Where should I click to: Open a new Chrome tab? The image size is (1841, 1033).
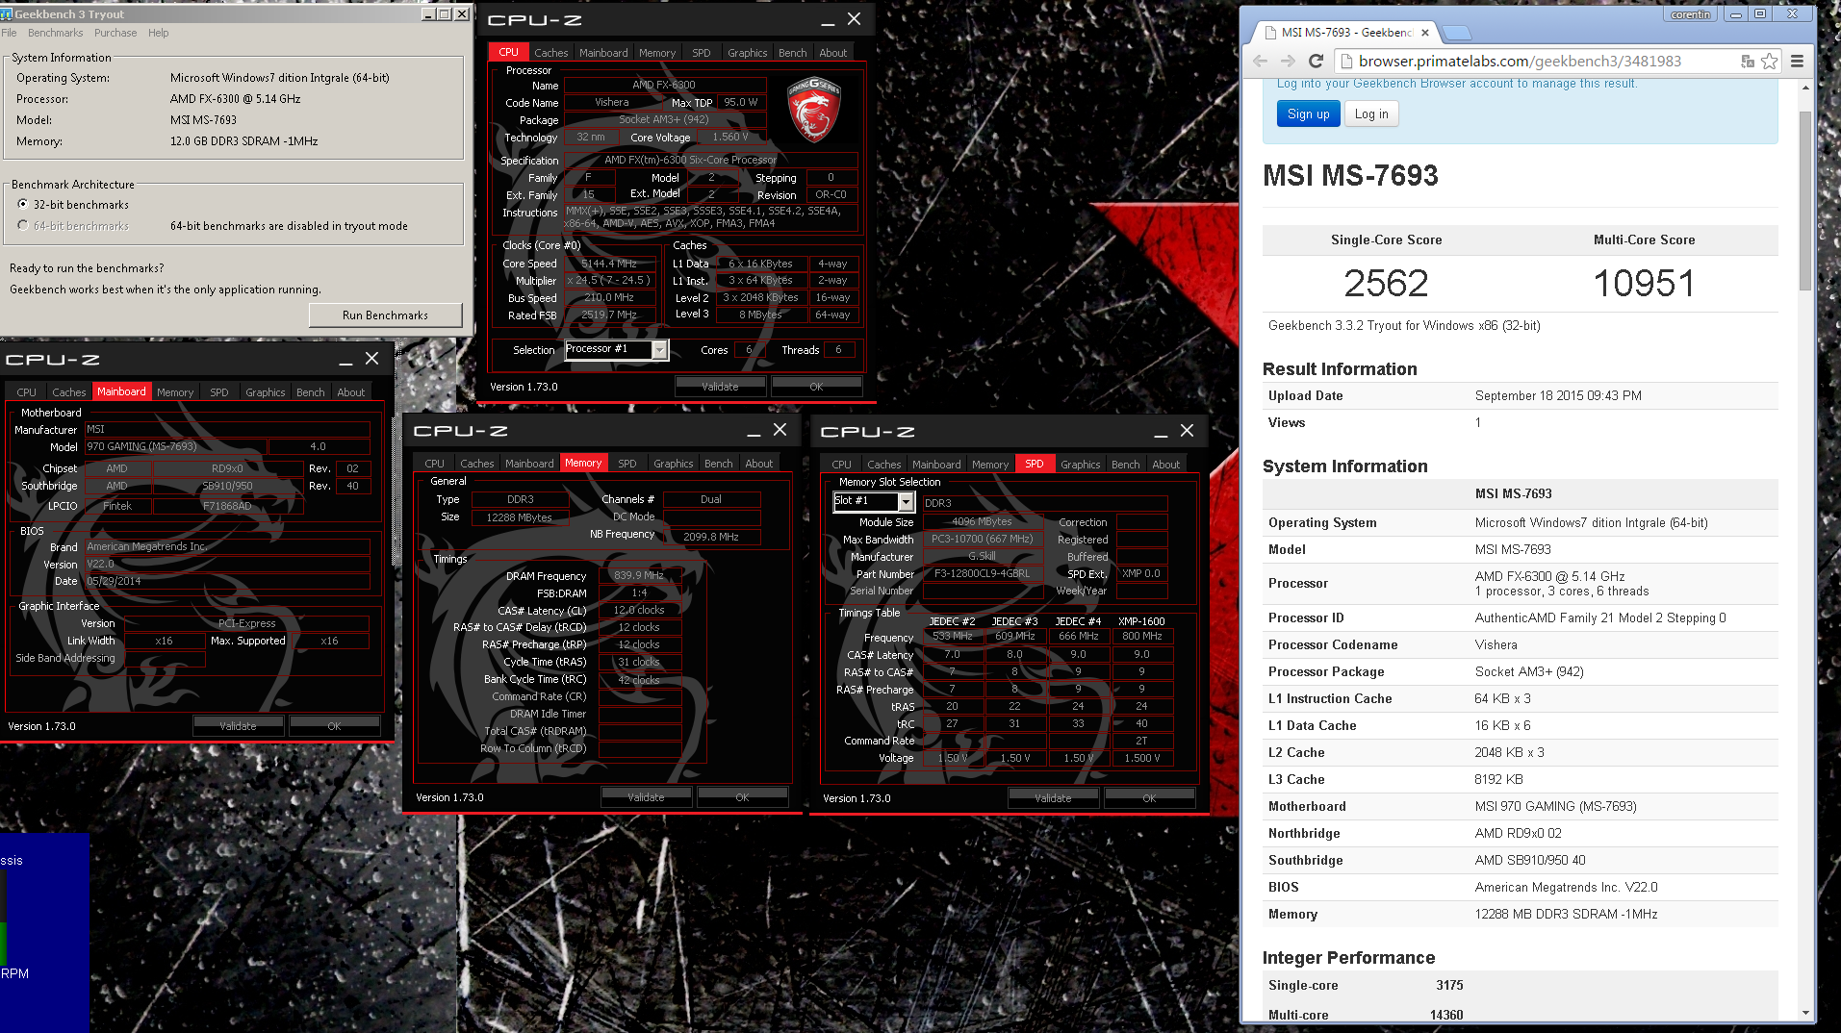(x=1457, y=33)
